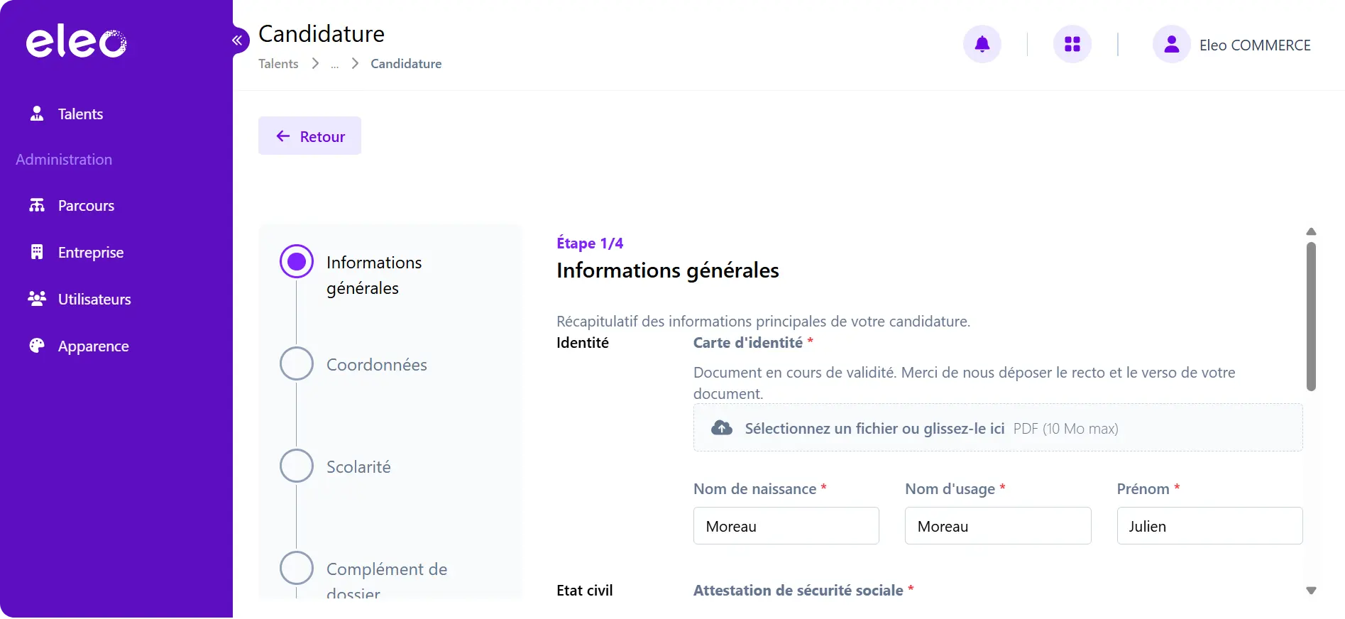Expand the breadcrumb ellipsis
1345x619 pixels.
[334, 65]
